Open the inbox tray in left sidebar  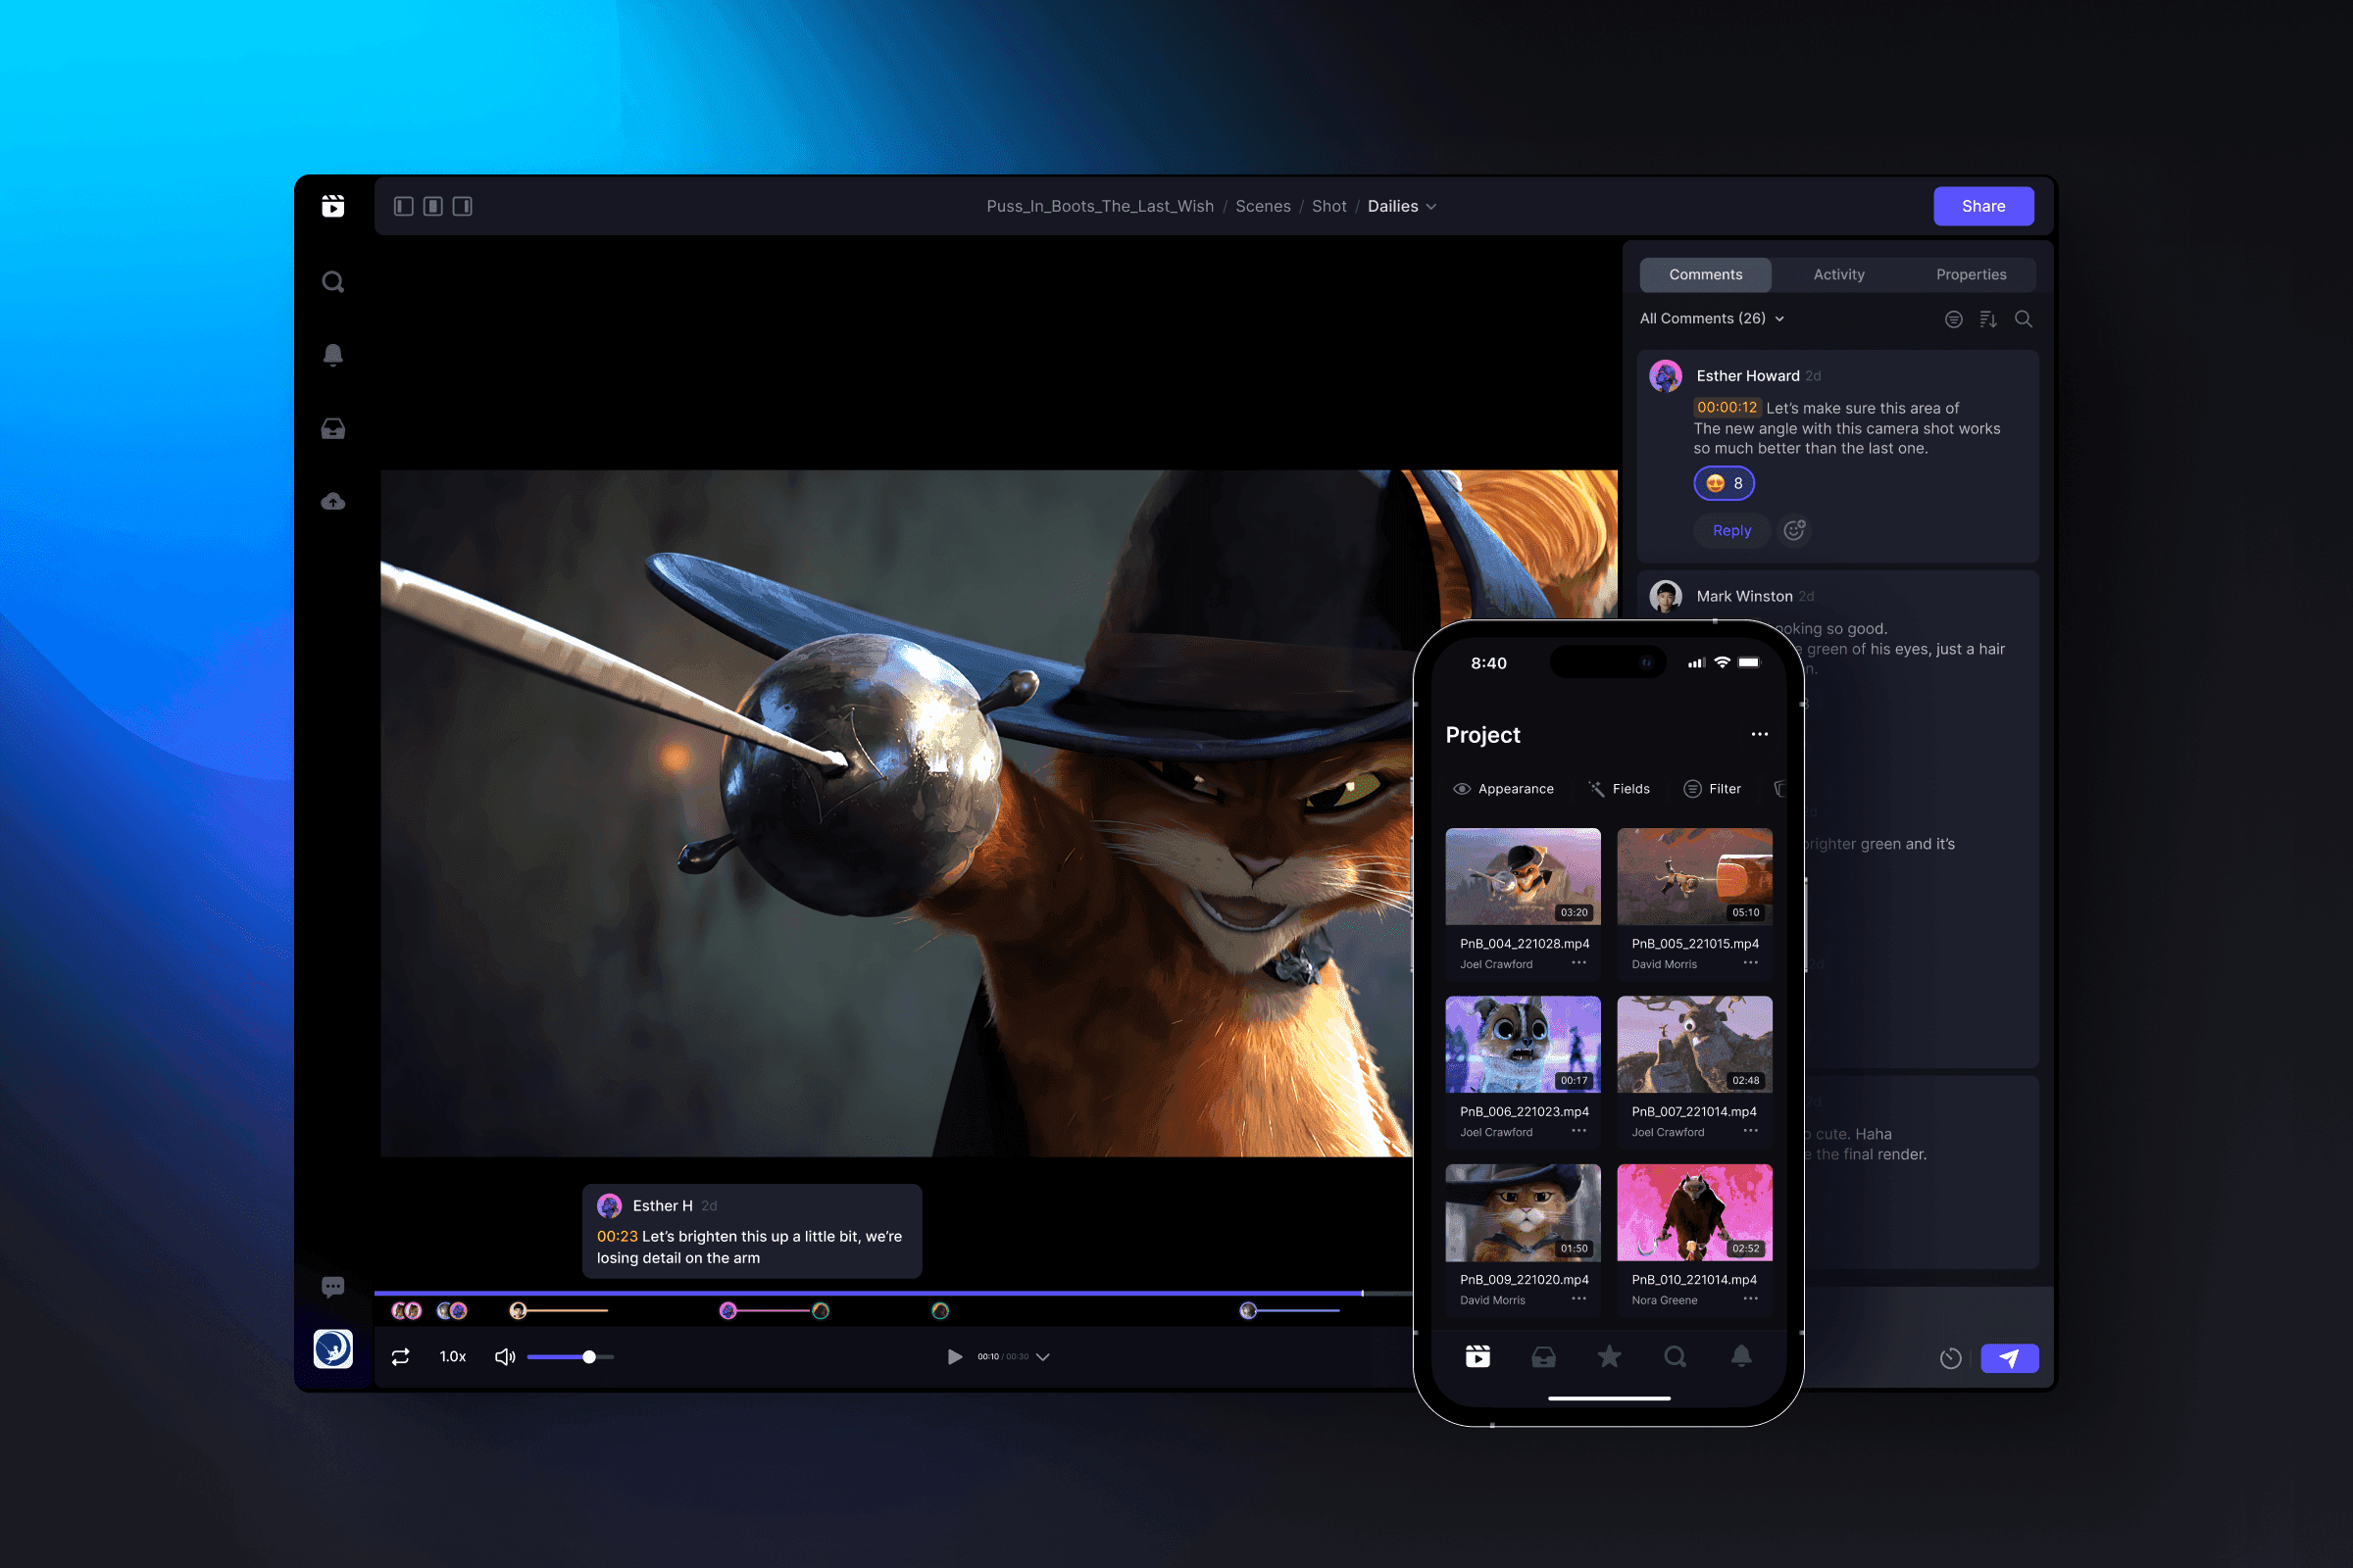pyautogui.click(x=333, y=429)
